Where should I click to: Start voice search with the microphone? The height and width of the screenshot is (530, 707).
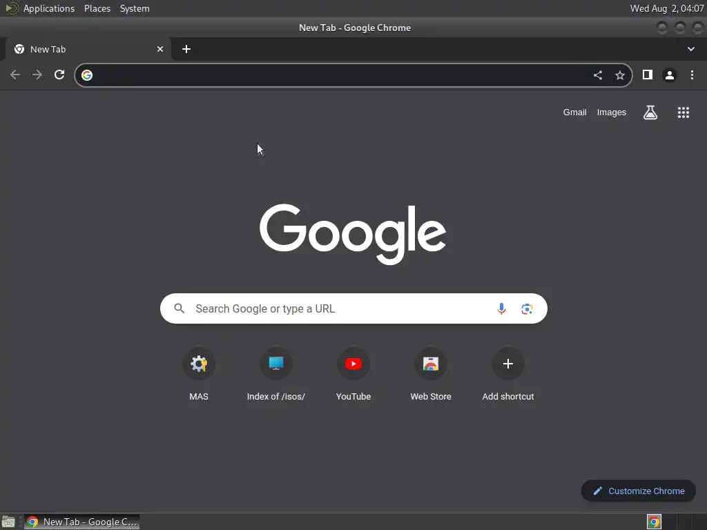[501, 308]
